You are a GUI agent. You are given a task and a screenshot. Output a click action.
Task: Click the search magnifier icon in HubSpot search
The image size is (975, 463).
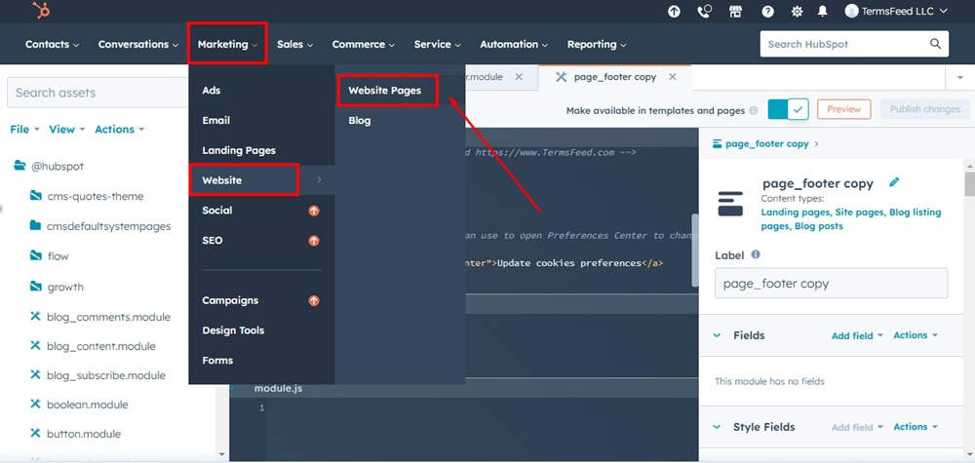point(935,44)
